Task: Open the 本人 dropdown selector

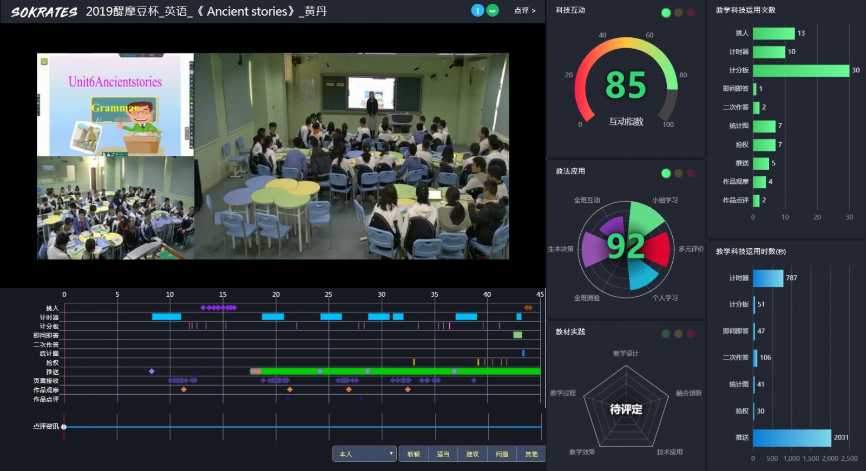Action: (364, 454)
